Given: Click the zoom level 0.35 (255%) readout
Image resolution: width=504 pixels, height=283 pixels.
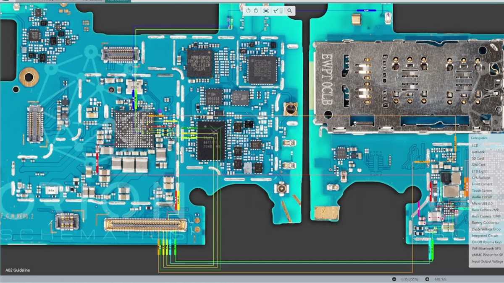Looking at the screenshot, I should tap(411, 279).
